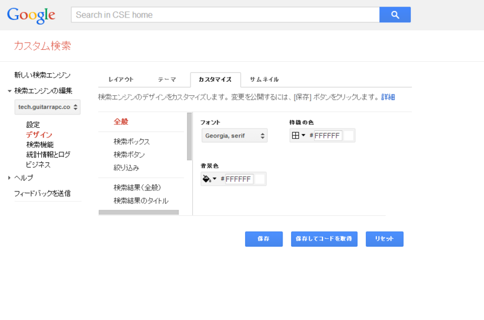Open the background paint bucket picker

[209, 179]
